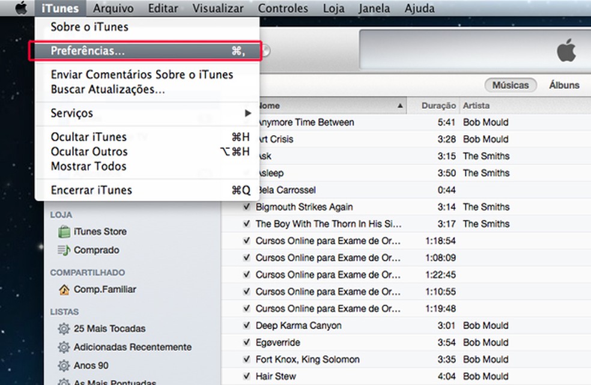Image resolution: width=591 pixels, height=385 pixels.
Task: Toggle the checkbox for Bigmouth Strikes Again
Action: pos(248,207)
